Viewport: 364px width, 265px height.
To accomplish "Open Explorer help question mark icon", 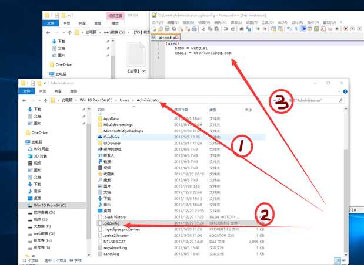I will point(345,91).
